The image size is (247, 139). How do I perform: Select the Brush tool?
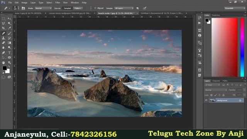(9, 33)
